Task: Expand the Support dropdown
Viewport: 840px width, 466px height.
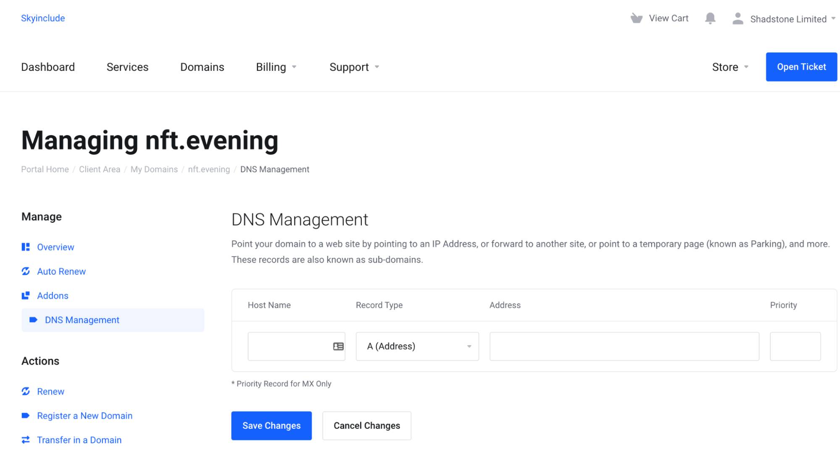Action: tap(353, 67)
